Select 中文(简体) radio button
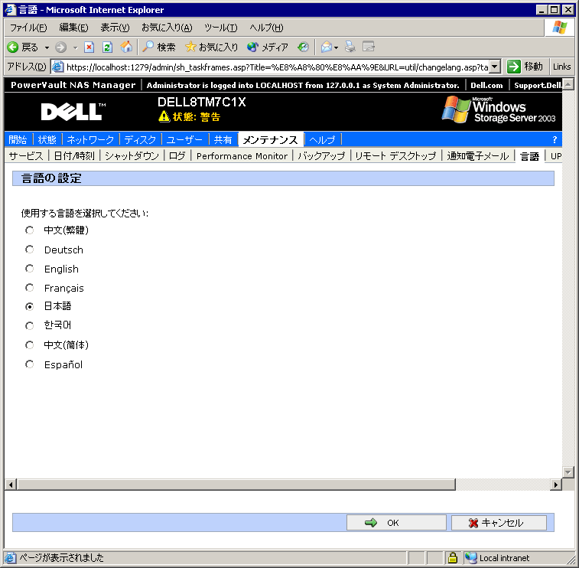The height and width of the screenshot is (568, 579). pos(30,344)
